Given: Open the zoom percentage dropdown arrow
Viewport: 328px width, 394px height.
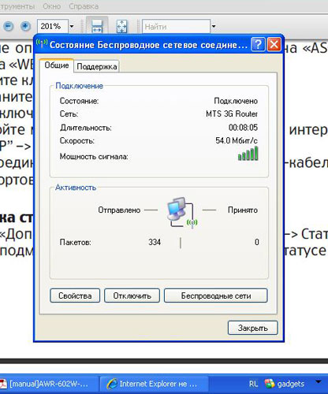Looking at the screenshot, I should click(x=72, y=26).
